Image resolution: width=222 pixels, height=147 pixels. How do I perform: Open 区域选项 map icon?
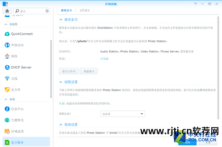(x=7, y=131)
